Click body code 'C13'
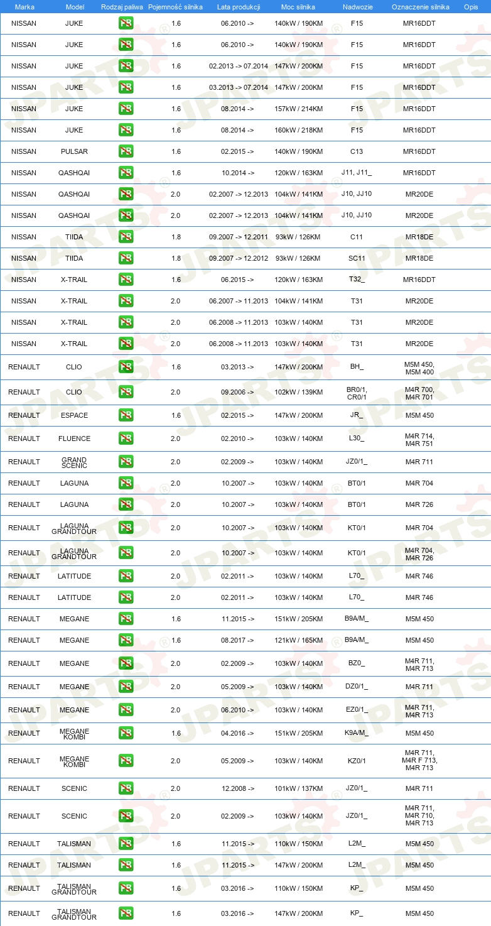This screenshot has width=491, height=926. pos(357,151)
